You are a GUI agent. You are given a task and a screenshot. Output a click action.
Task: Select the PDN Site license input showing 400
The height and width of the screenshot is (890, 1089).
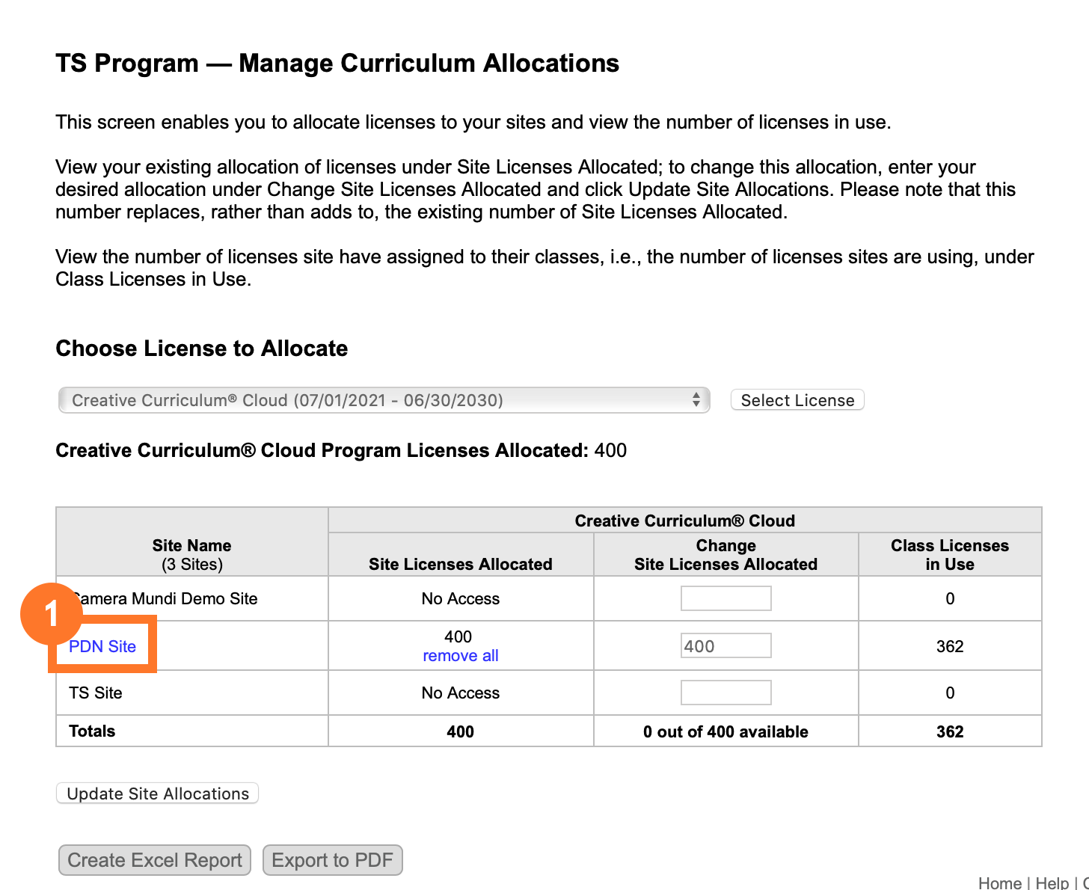tap(726, 645)
